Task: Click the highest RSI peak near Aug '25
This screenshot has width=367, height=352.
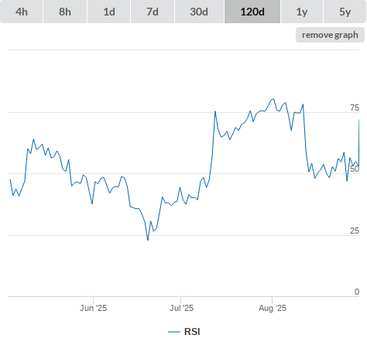Action: (x=273, y=98)
